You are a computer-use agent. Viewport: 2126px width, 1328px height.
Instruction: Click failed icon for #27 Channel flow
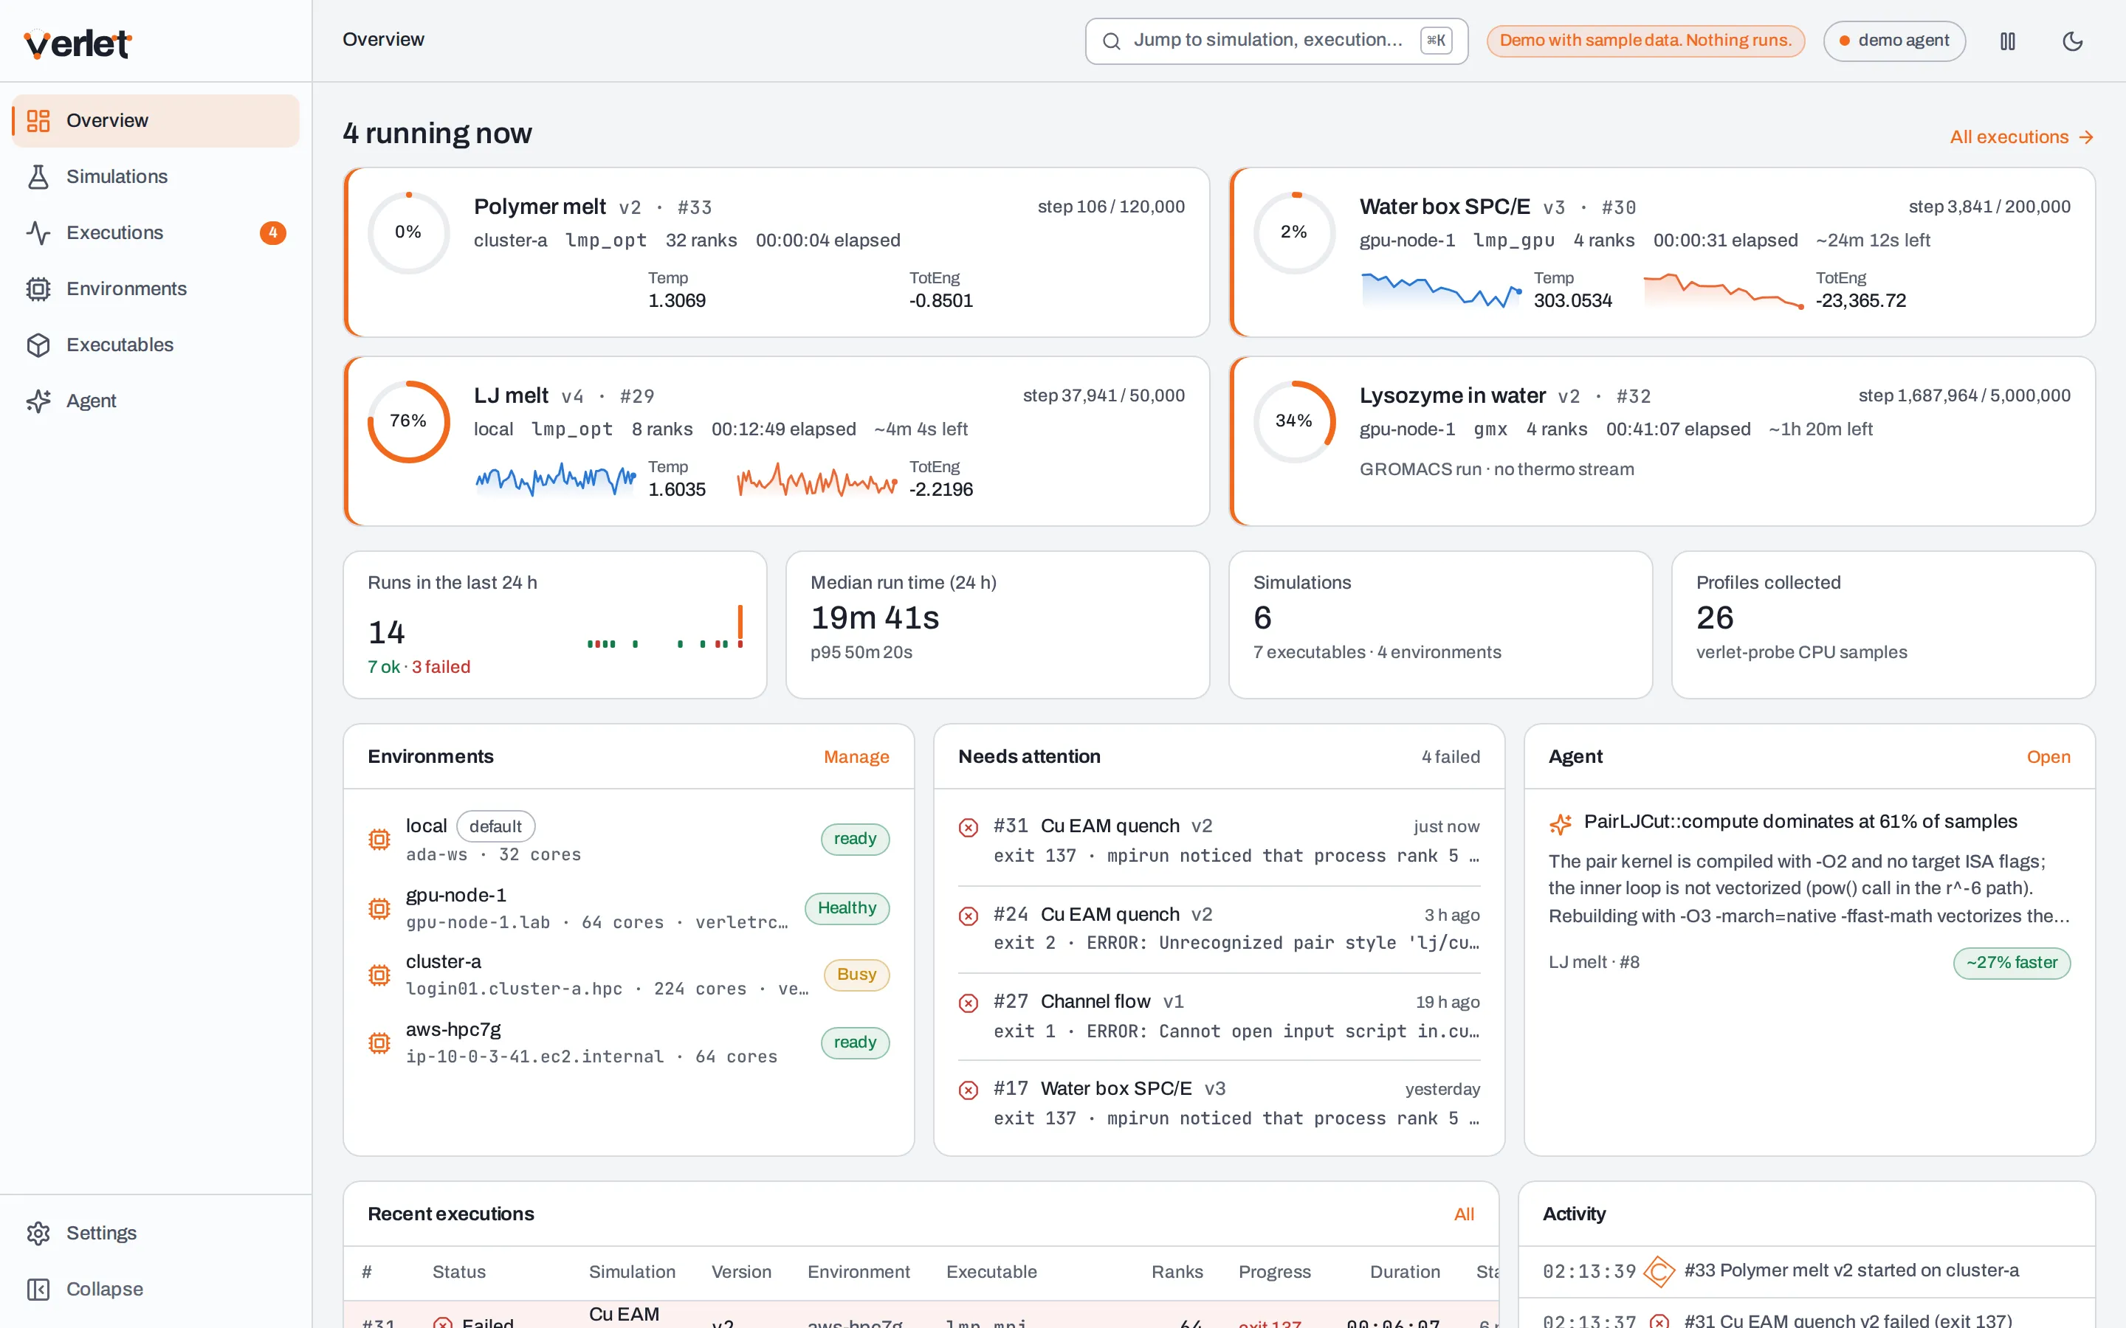tap(968, 1003)
